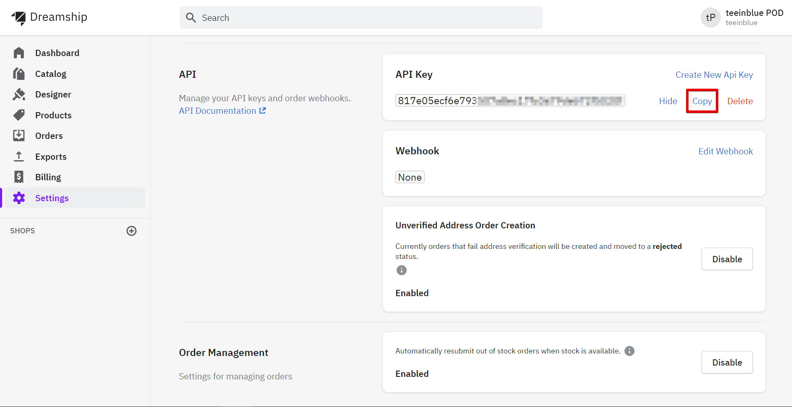Click info icon under unverified address text

tap(401, 270)
